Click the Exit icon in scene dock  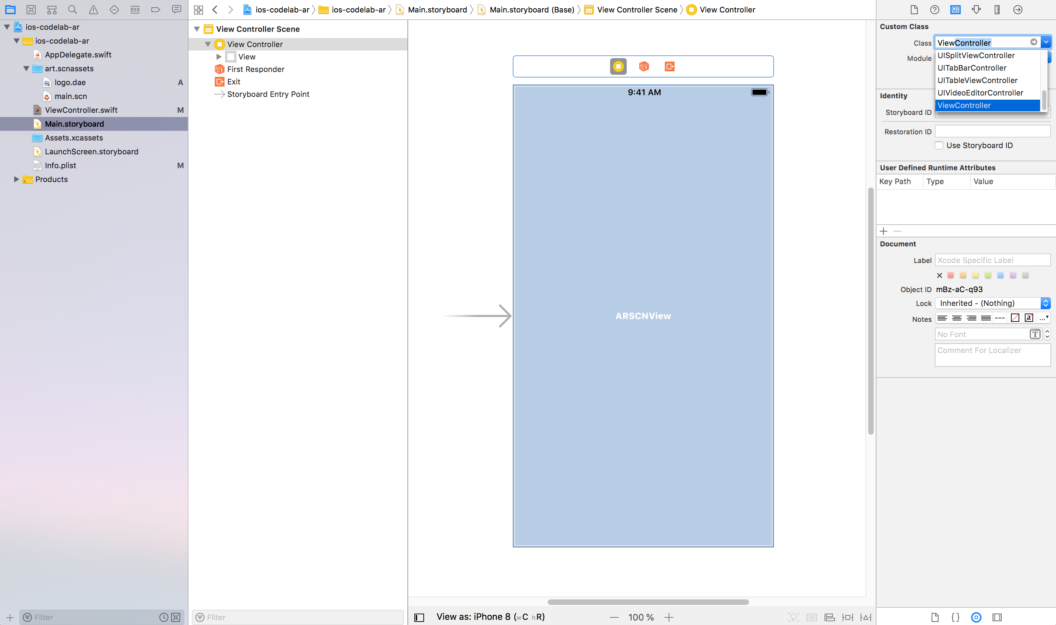click(669, 66)
